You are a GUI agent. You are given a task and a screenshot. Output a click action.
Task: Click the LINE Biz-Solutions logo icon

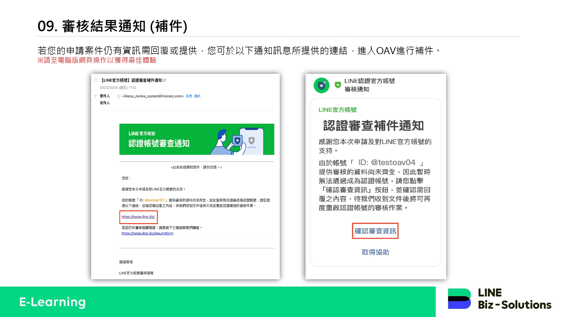pyautogui.click(x=459, y=299)
